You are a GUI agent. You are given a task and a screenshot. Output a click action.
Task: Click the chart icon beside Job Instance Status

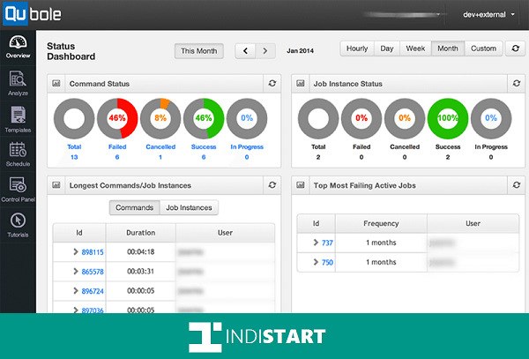coord(301,83)
